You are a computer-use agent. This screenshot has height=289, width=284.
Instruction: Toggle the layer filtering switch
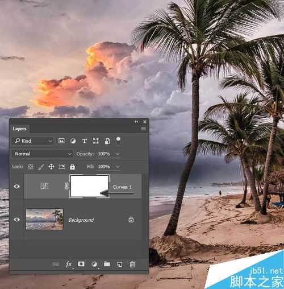click(118, 141)
